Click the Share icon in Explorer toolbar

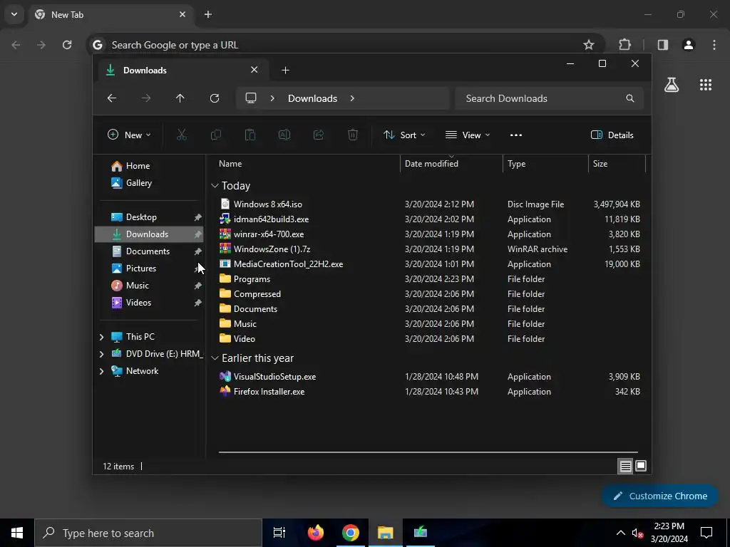pyautogui.click(x=319, y=135)
